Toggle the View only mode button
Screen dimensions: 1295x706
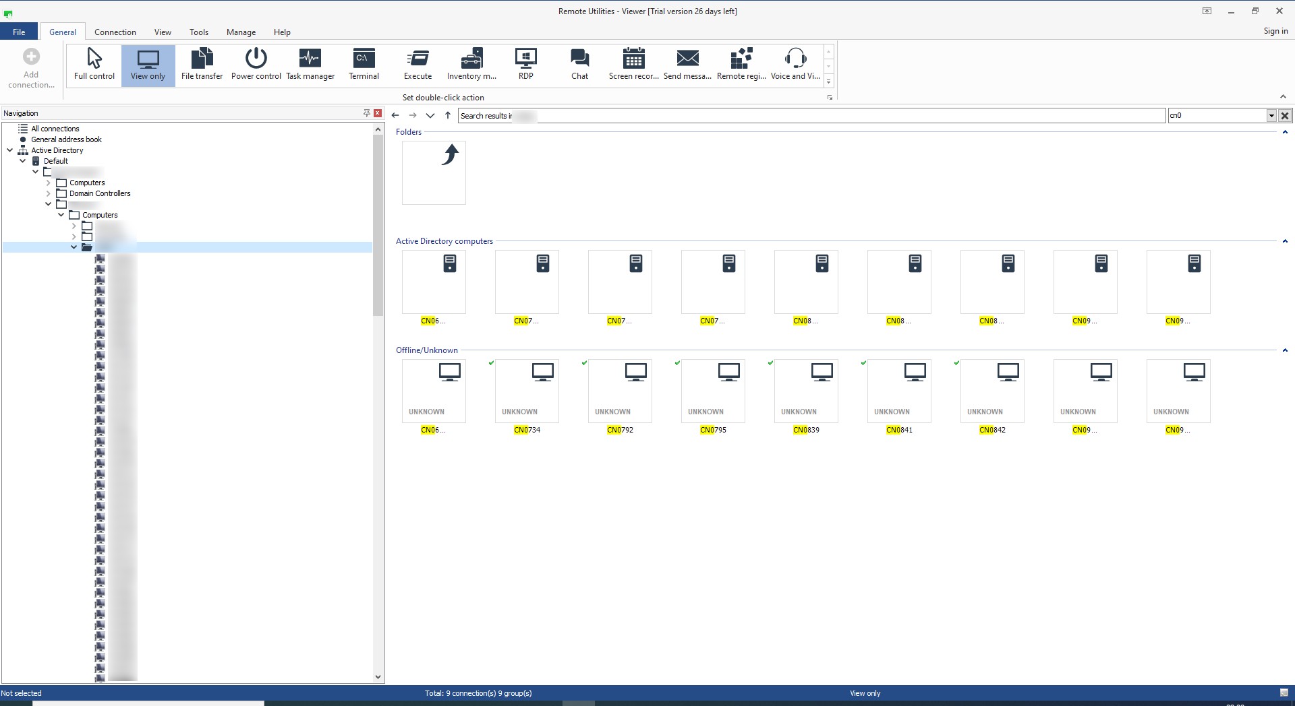coord(148,65)
